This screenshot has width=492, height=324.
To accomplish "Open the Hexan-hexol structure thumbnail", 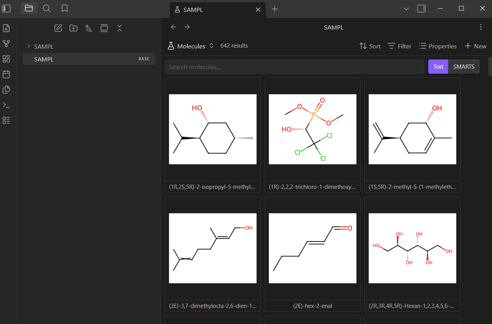I will point(412,248).
